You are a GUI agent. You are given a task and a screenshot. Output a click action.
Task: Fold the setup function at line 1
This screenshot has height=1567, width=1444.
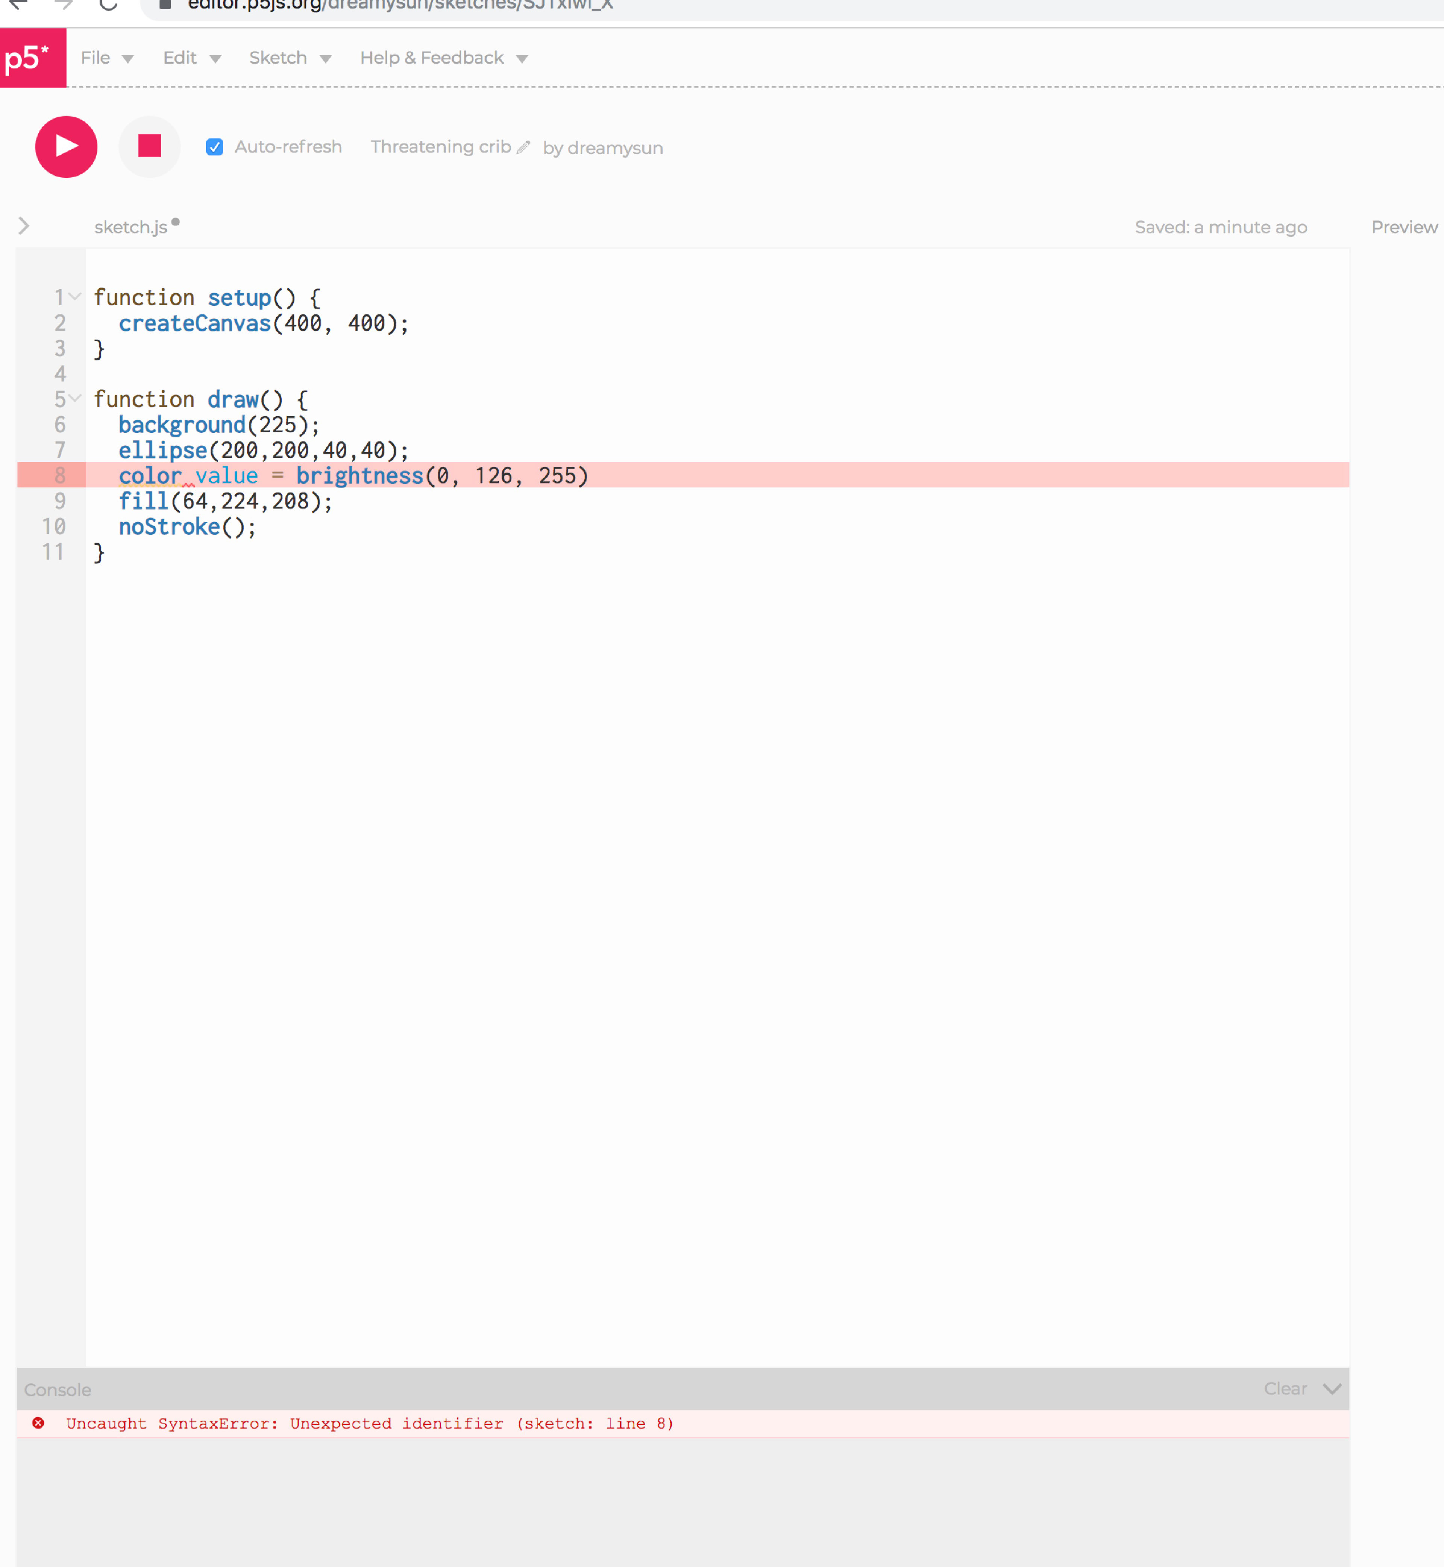tap(75, 296)
